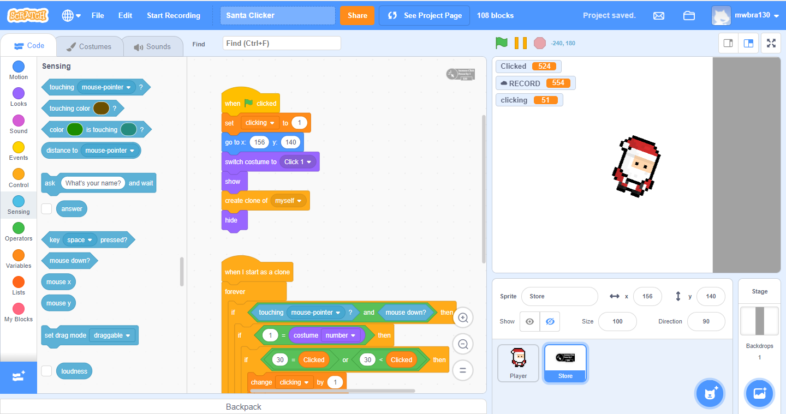Select the Lists block category
This screenshot has width=786, height=414.
19,286
